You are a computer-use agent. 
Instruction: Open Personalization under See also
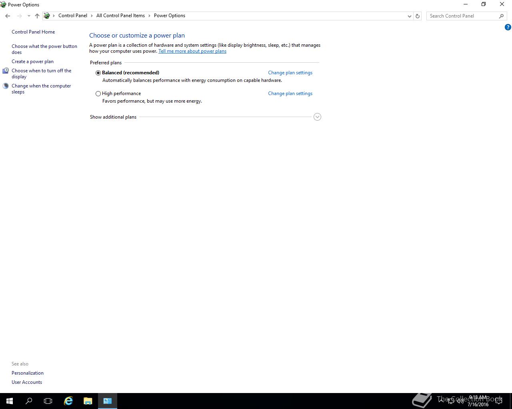[28, 373]
